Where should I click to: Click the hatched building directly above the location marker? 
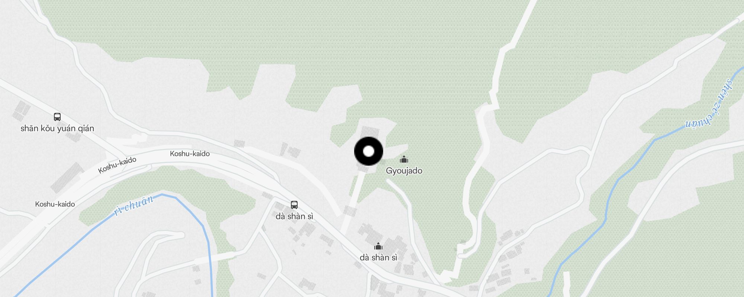point(370,133)
